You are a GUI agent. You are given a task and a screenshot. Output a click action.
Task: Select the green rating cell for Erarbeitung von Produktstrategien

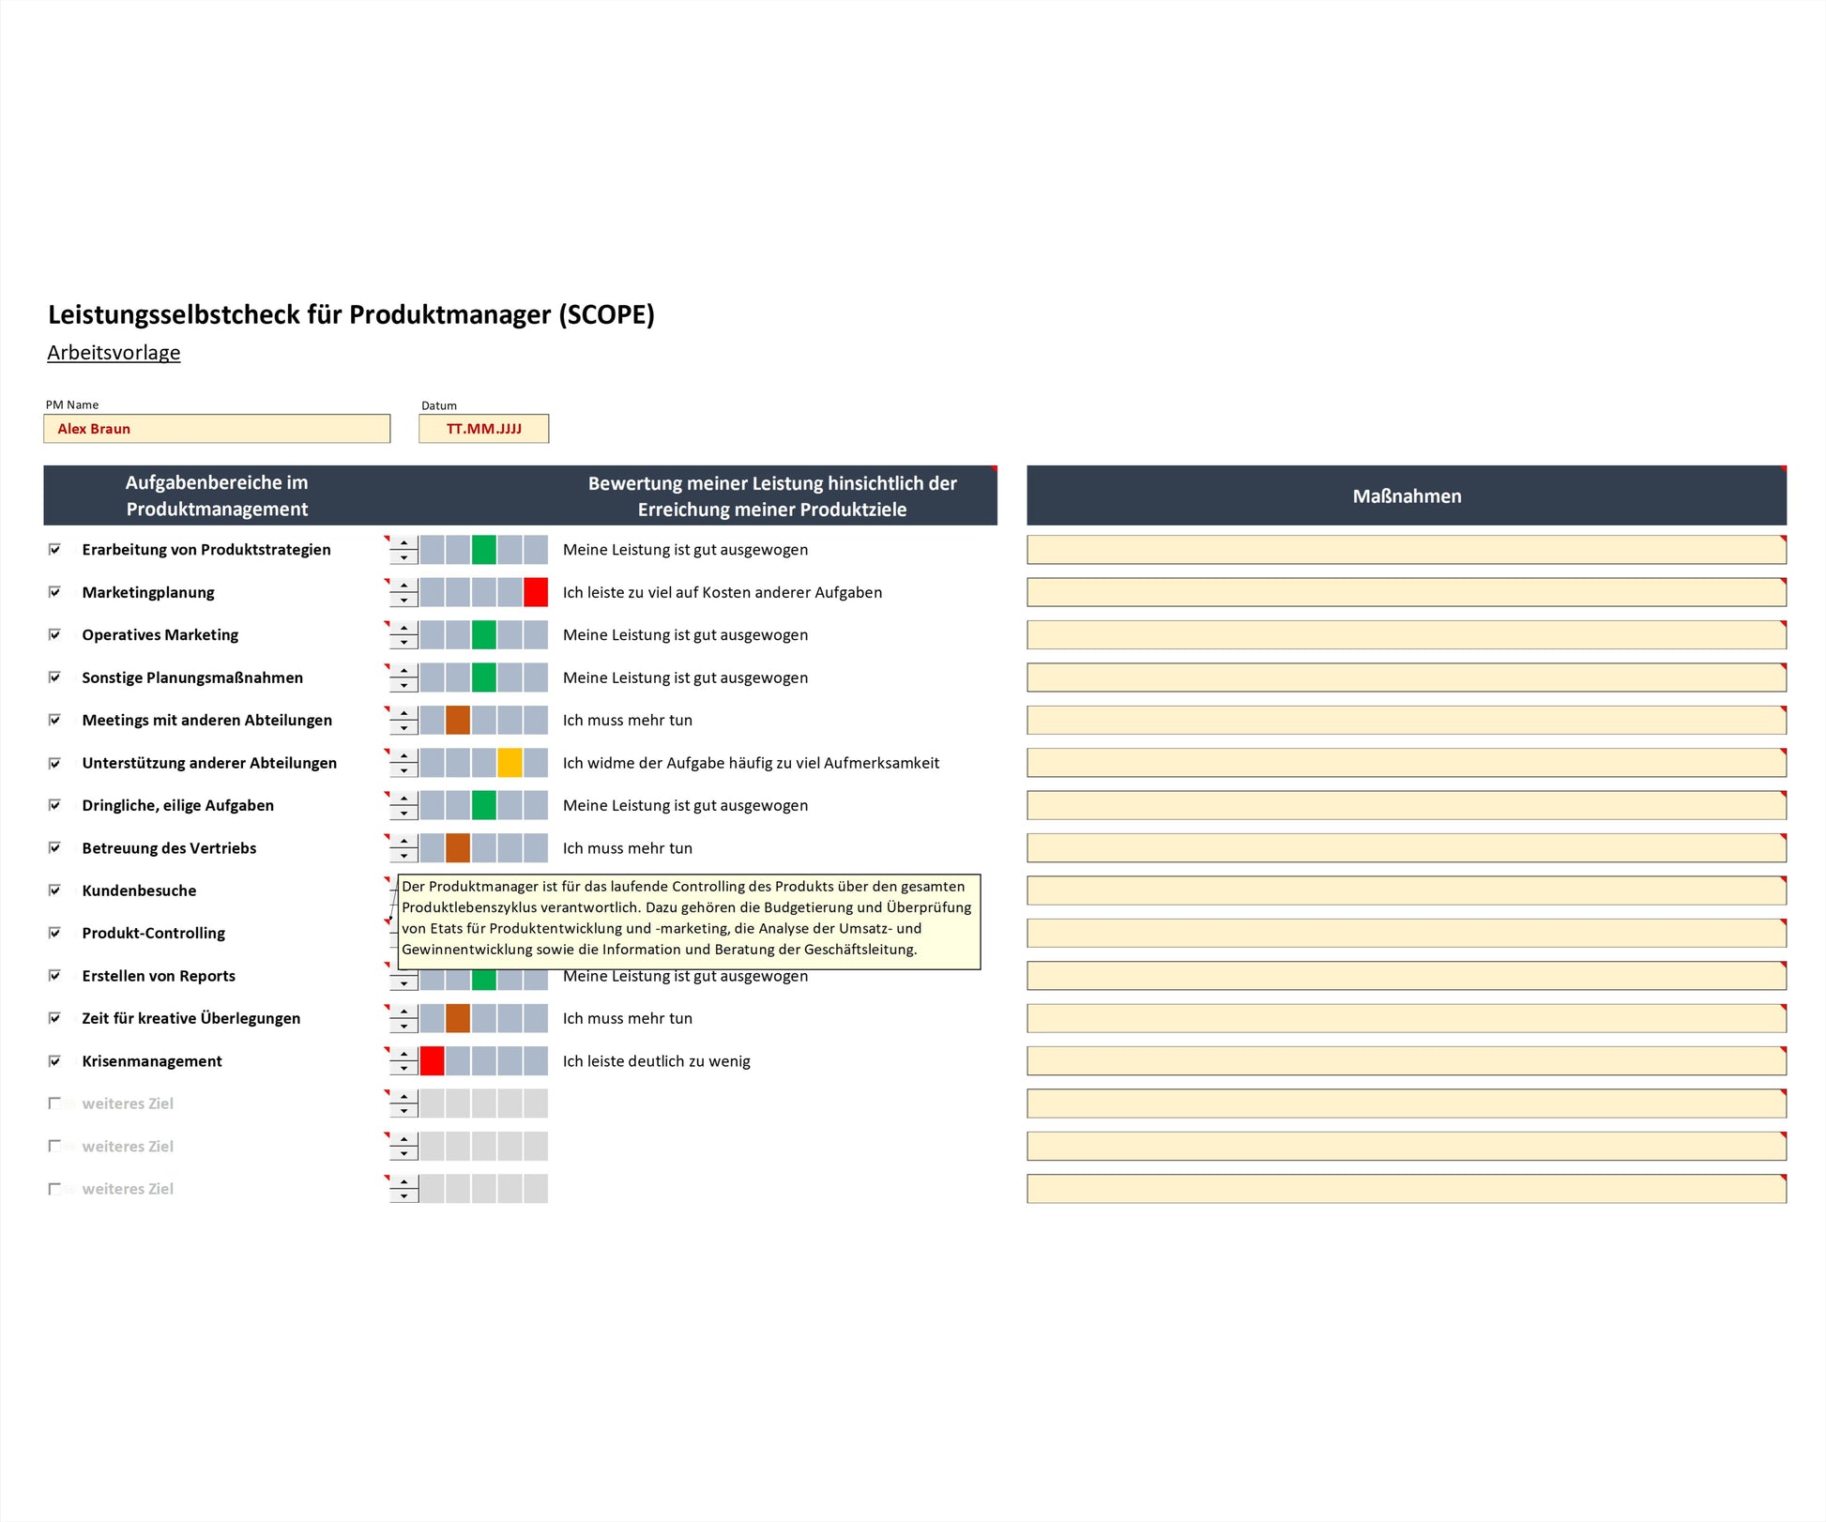[484, 550]
